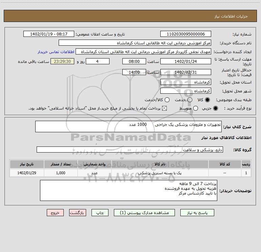Image resolution: width=261 pixels, height=252 pixels.
Task: Click the استان محل تحویل field
Action: (186, 82)
